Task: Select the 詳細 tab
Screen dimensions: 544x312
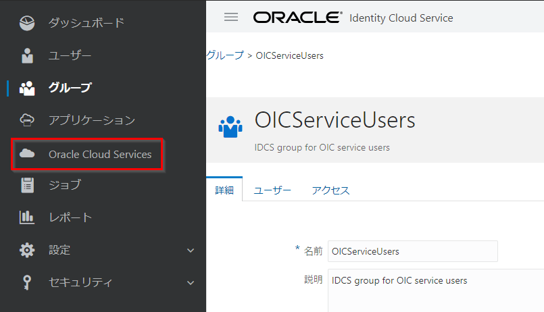Action: coord(224,191)
